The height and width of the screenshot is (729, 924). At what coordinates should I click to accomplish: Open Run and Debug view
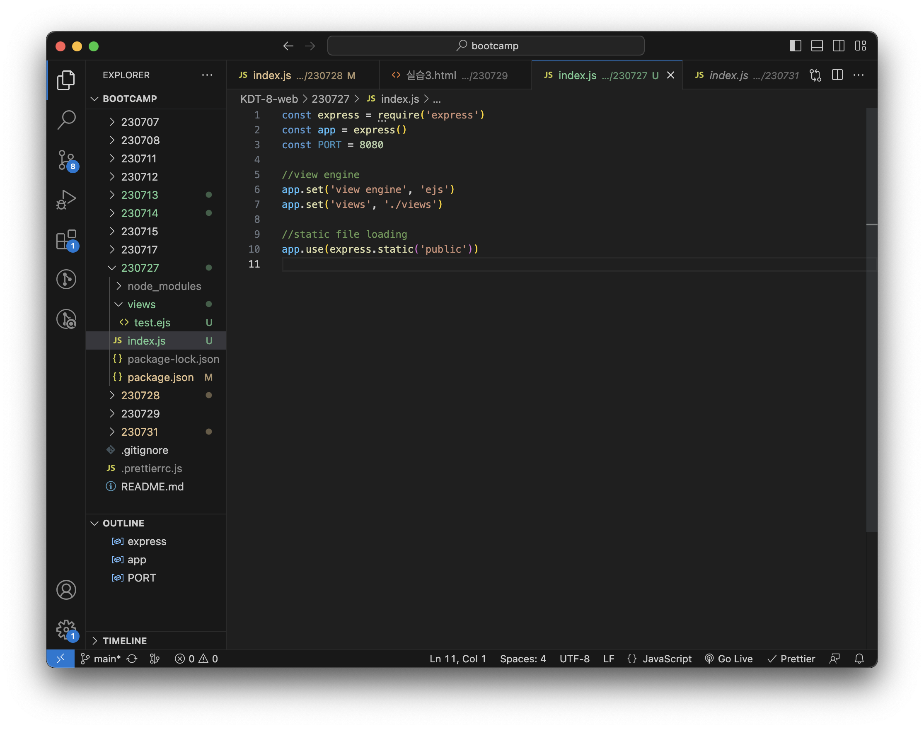(x=66, y=199)
